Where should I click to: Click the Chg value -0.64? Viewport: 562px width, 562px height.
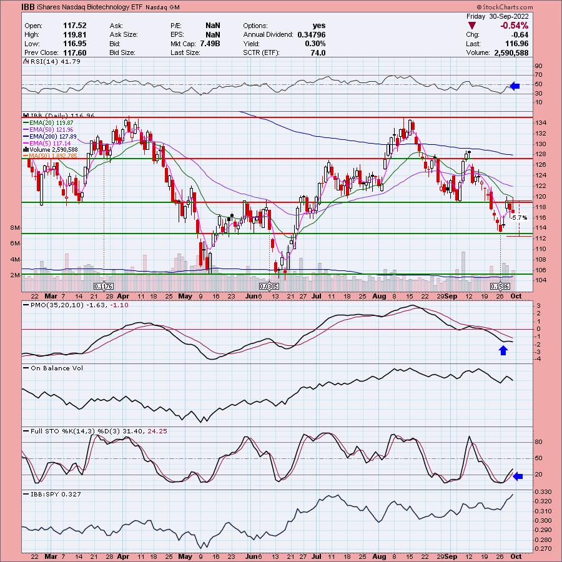click(x=519, y=35)
